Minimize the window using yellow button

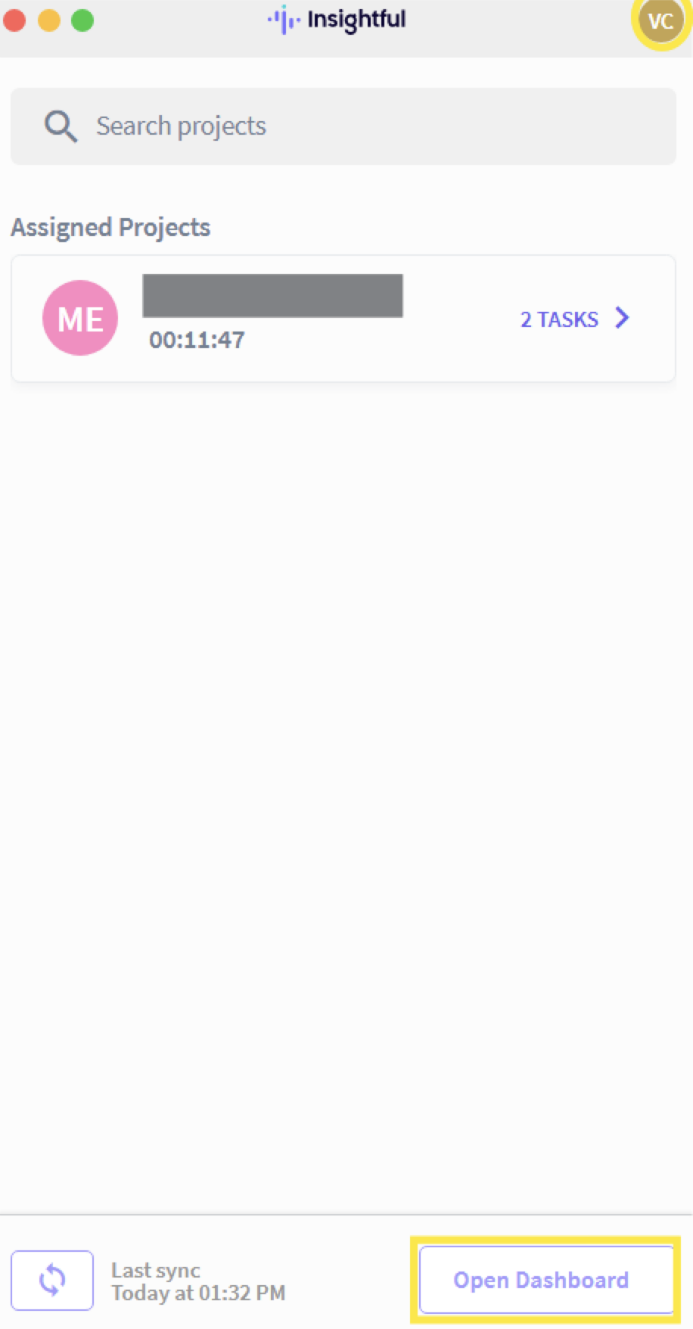49,20
